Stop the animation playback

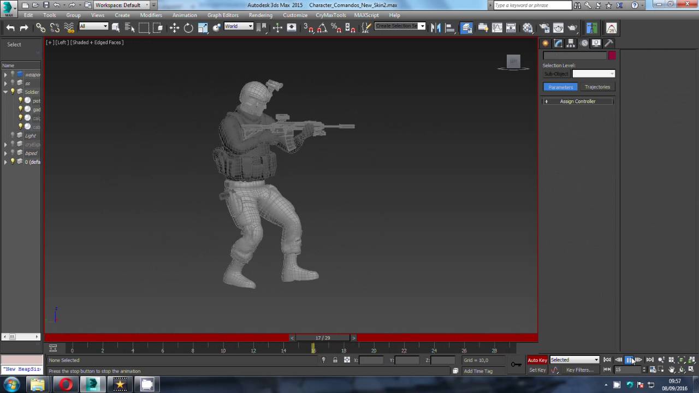click(x=629, y=360)
